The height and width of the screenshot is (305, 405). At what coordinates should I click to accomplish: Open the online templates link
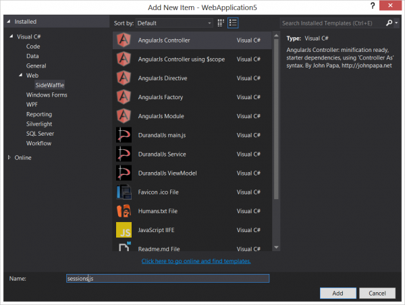[x=196, y=261]
